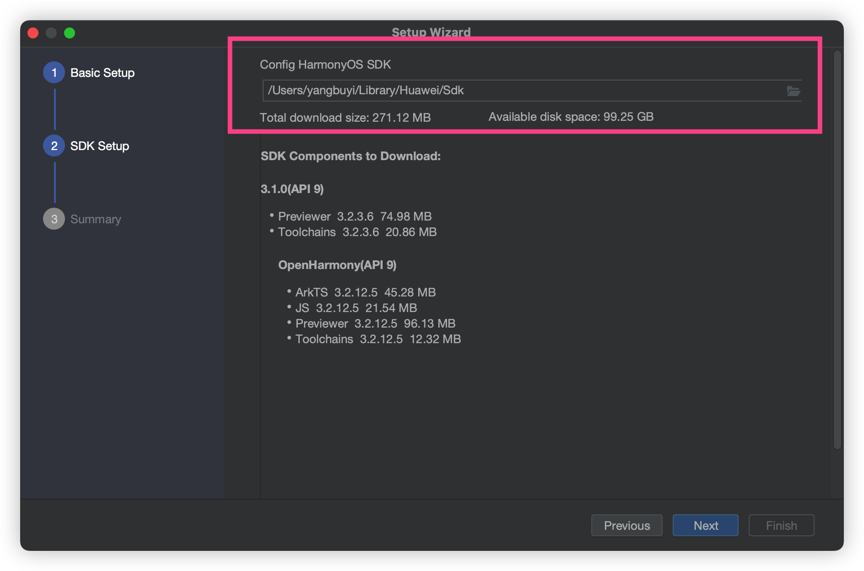Select ArkTS 3.2.12.5 45.28 MB entry
Viewport: 864px width, 571px height.
[x=366, y=292]
